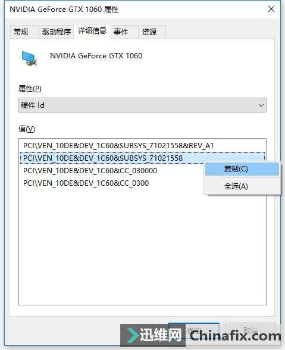Click the graphics card device icon
Screen dimensions: 285x350
click(29, 58)
